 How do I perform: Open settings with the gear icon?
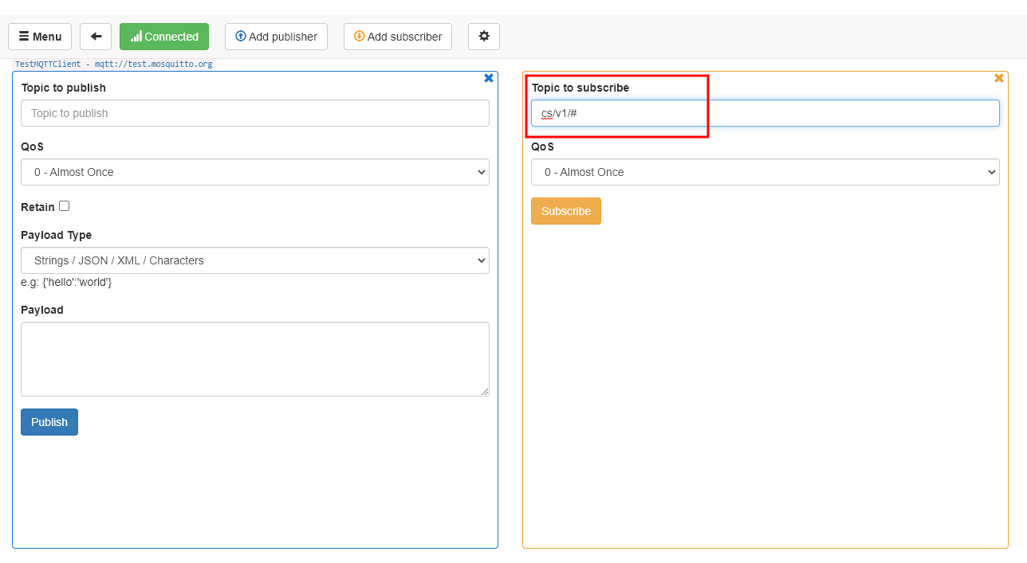point(483,37)
